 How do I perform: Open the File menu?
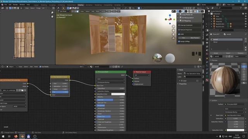click(6, 5)
